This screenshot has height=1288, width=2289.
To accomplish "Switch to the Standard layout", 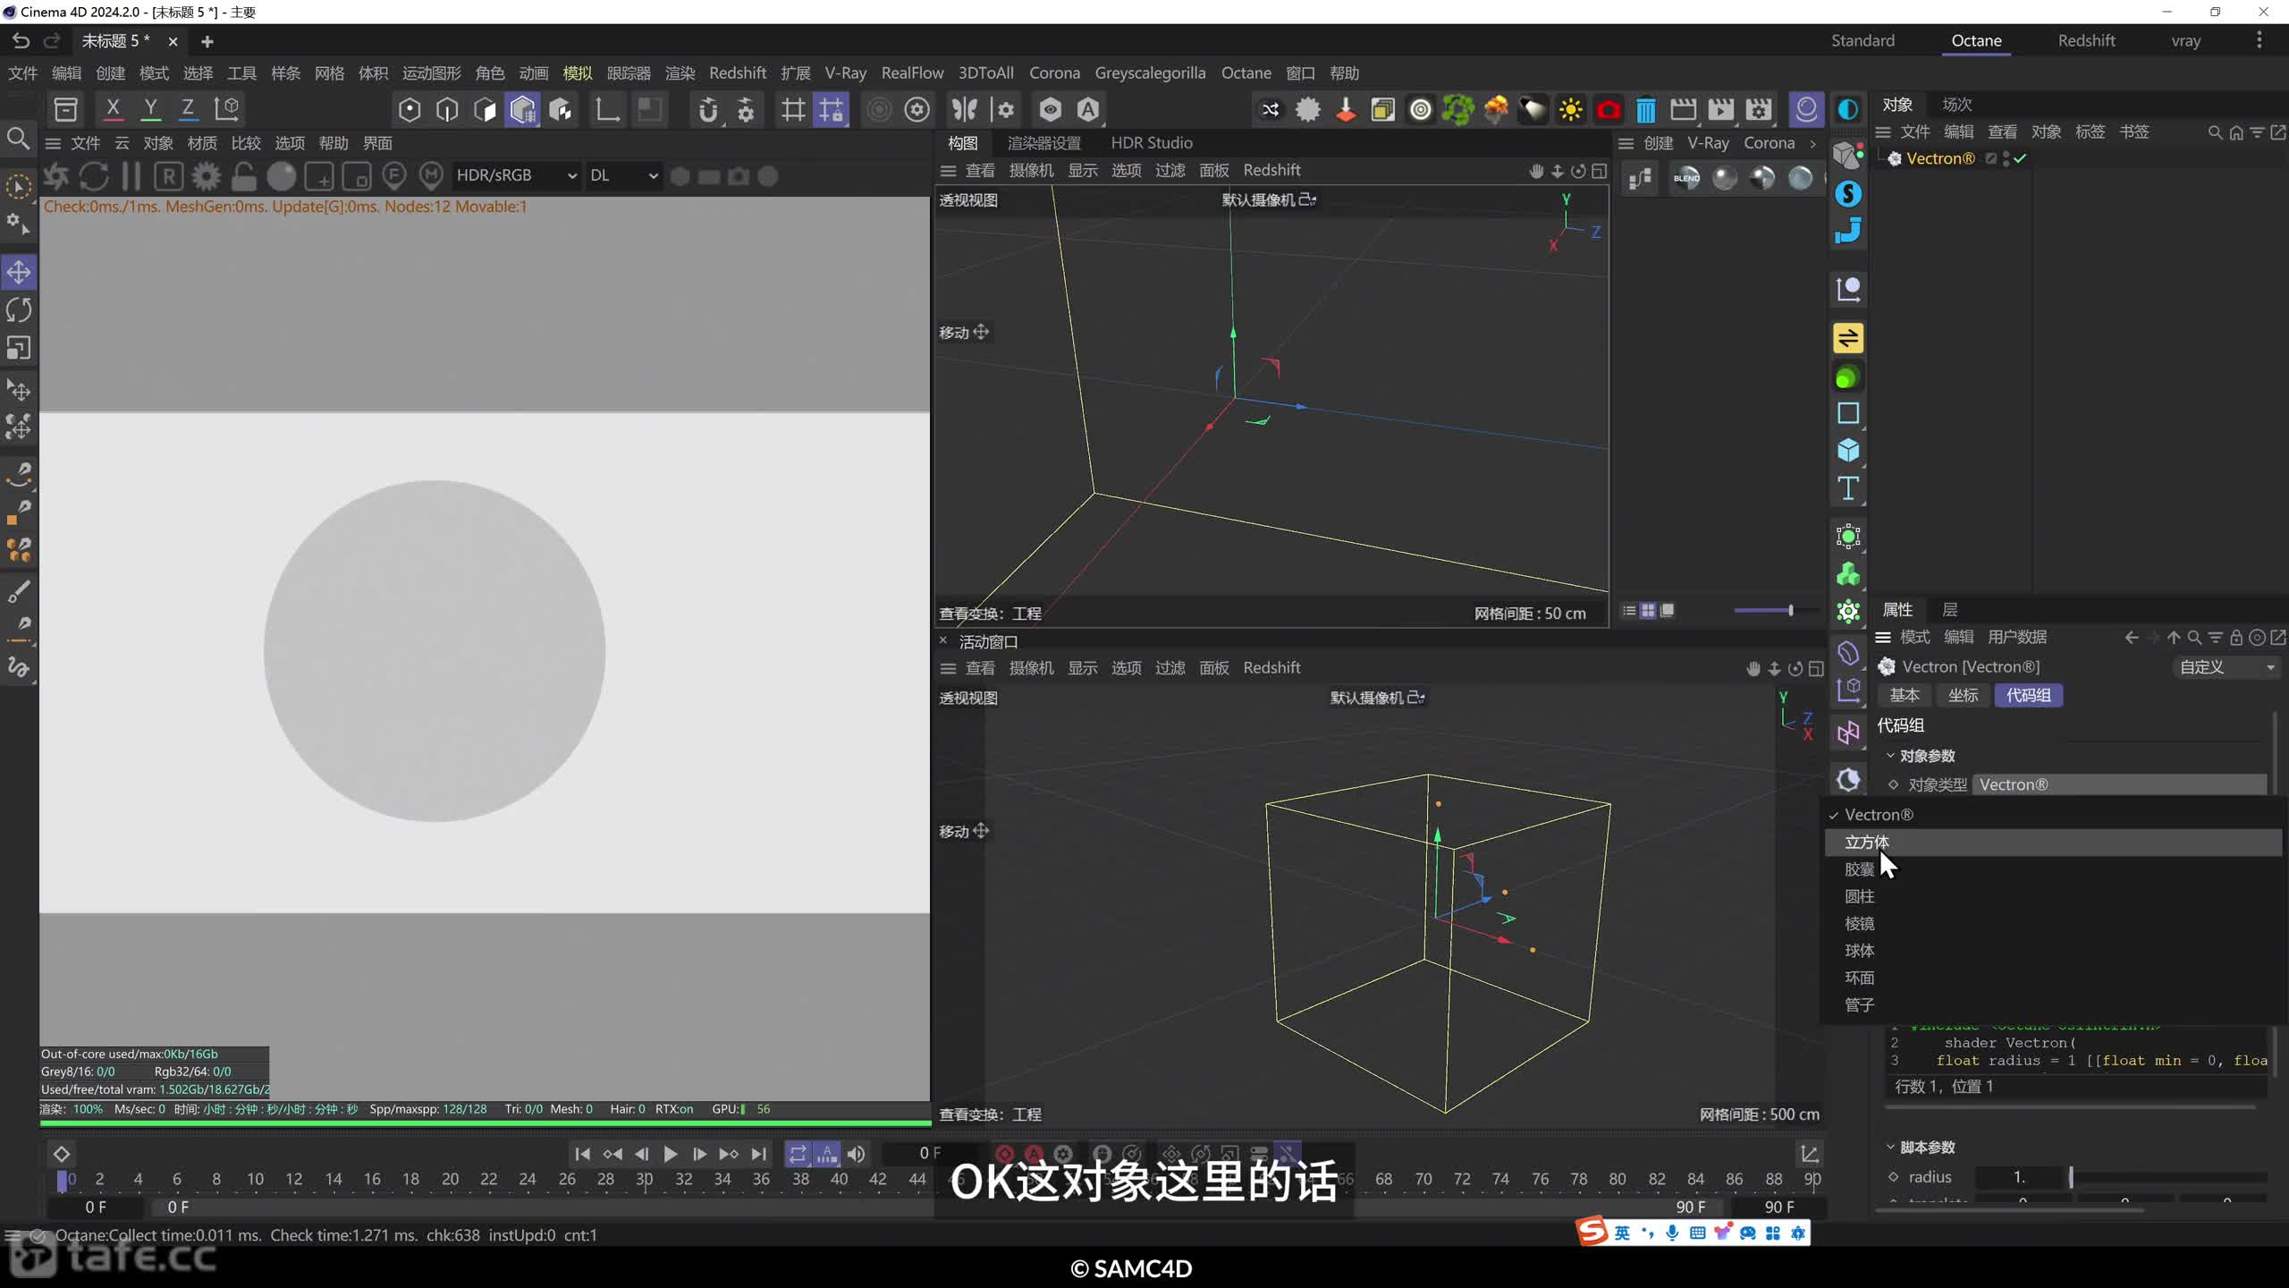I will click(x=1862, y=40).
